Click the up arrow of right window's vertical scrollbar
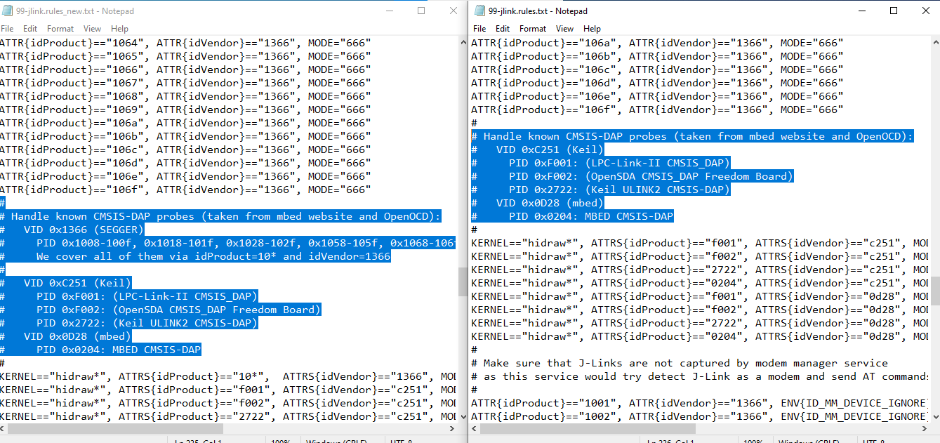Viewport: 940px width, 443px height. point(934,42)
